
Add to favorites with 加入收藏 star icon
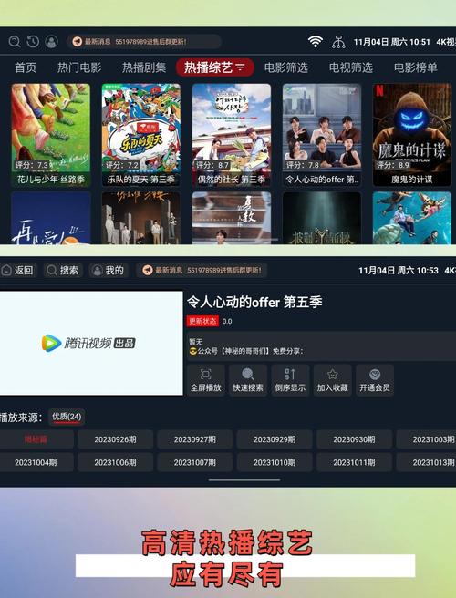pyautogui.click(x=332, y=374)
